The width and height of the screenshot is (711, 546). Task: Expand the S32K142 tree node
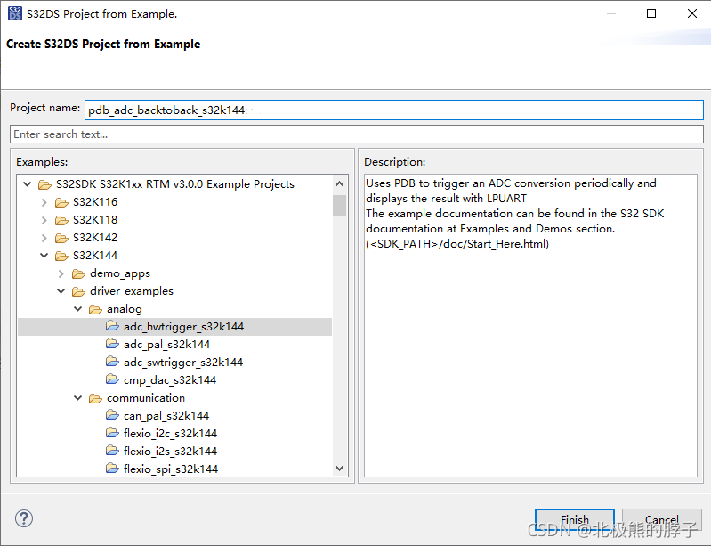coord(44,238)
